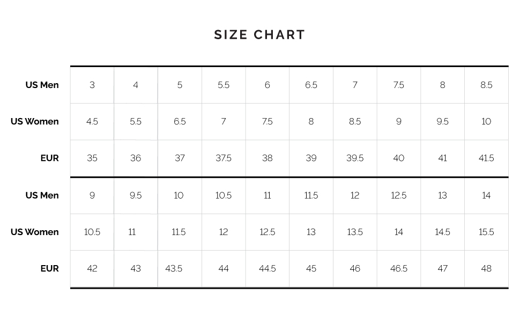
Task: Click the first EUR row label
Action: click(x=50, y=158)
